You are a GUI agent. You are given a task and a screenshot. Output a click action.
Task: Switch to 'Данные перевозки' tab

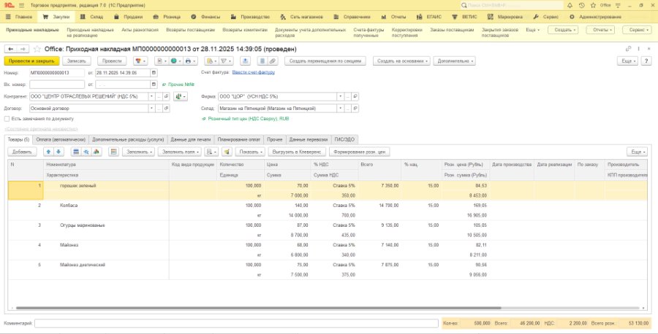tap(309, 139)
